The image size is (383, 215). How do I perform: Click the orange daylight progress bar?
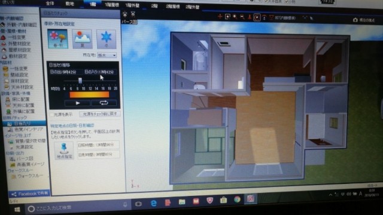89,94
